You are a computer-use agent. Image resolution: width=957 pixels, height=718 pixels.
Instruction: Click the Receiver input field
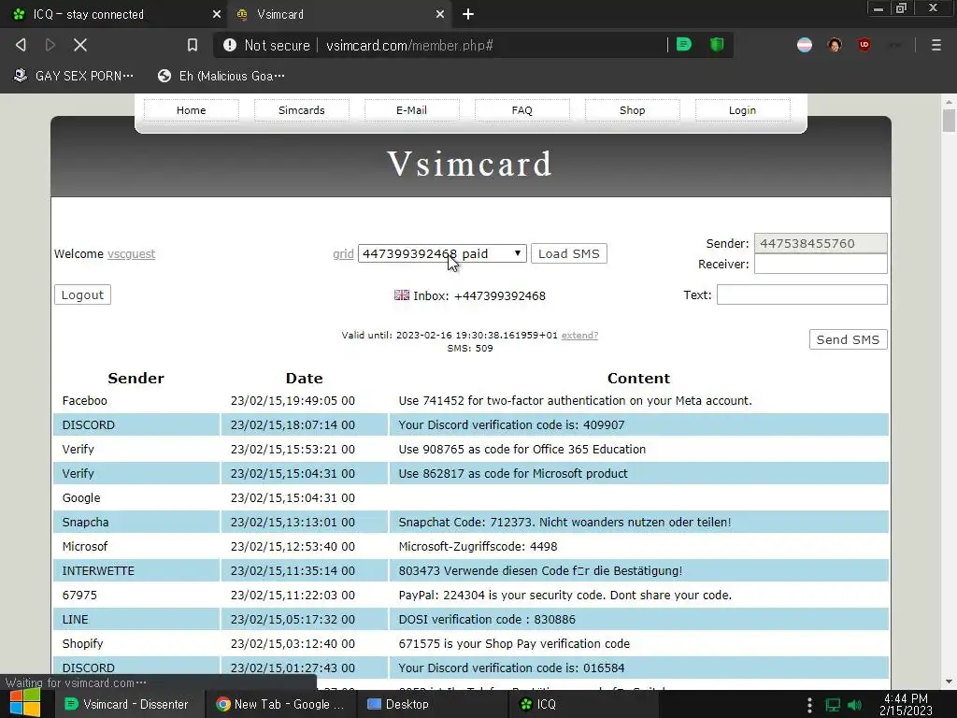pyautogui.click(x=821, y=264)
